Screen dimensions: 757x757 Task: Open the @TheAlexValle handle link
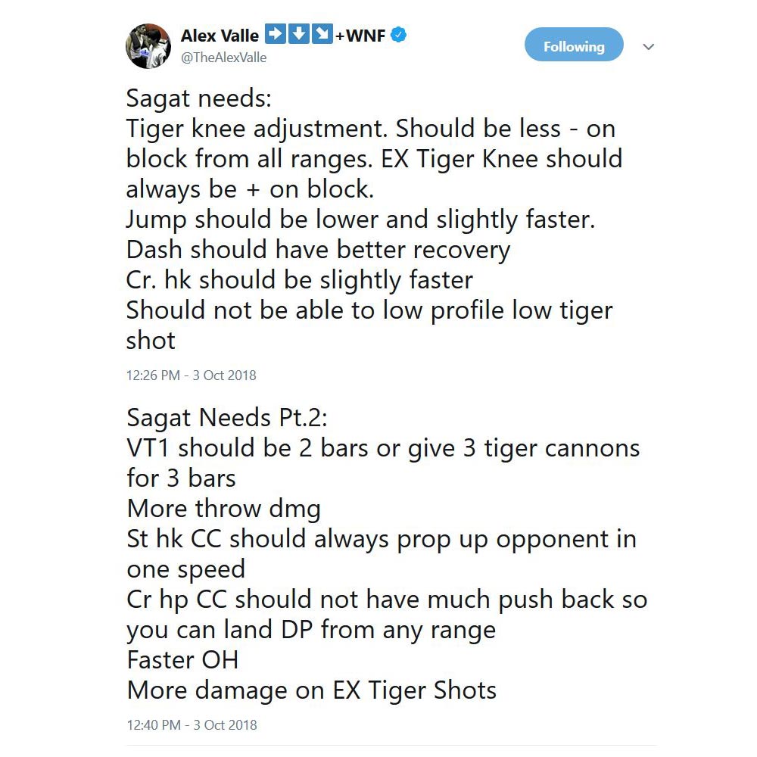pyautogui.click(x=224, y=58)
